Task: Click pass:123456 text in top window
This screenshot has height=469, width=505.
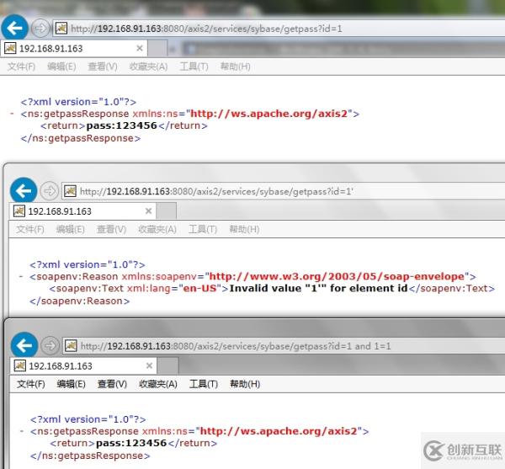Action: (121, 125)
